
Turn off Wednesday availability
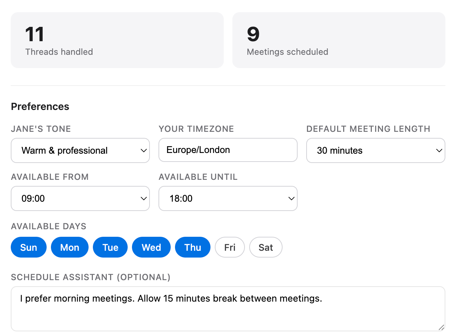click(x=151, y=247)
